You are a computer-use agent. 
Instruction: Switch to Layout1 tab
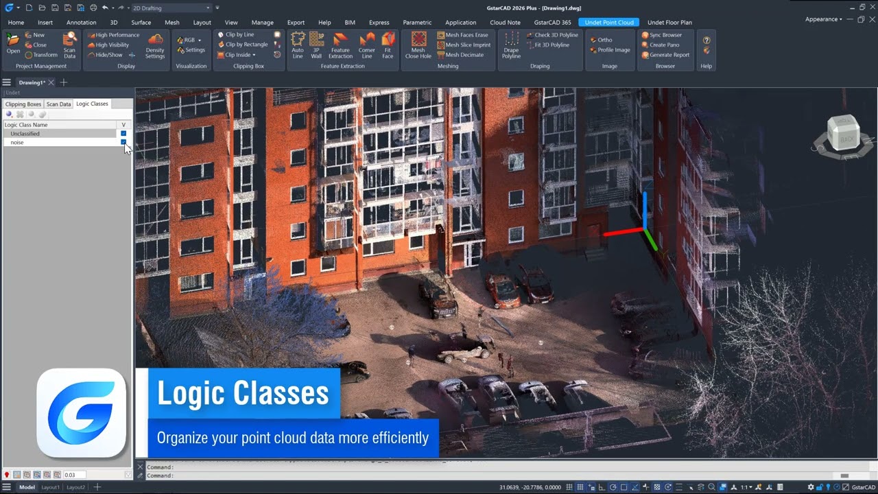pos(50,487)
